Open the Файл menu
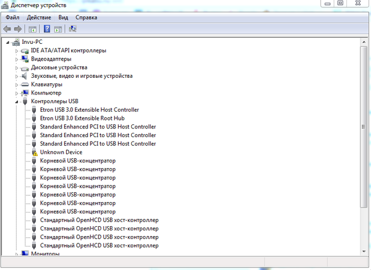This screenshot has width=371, height=270. (x=12, y=17)
